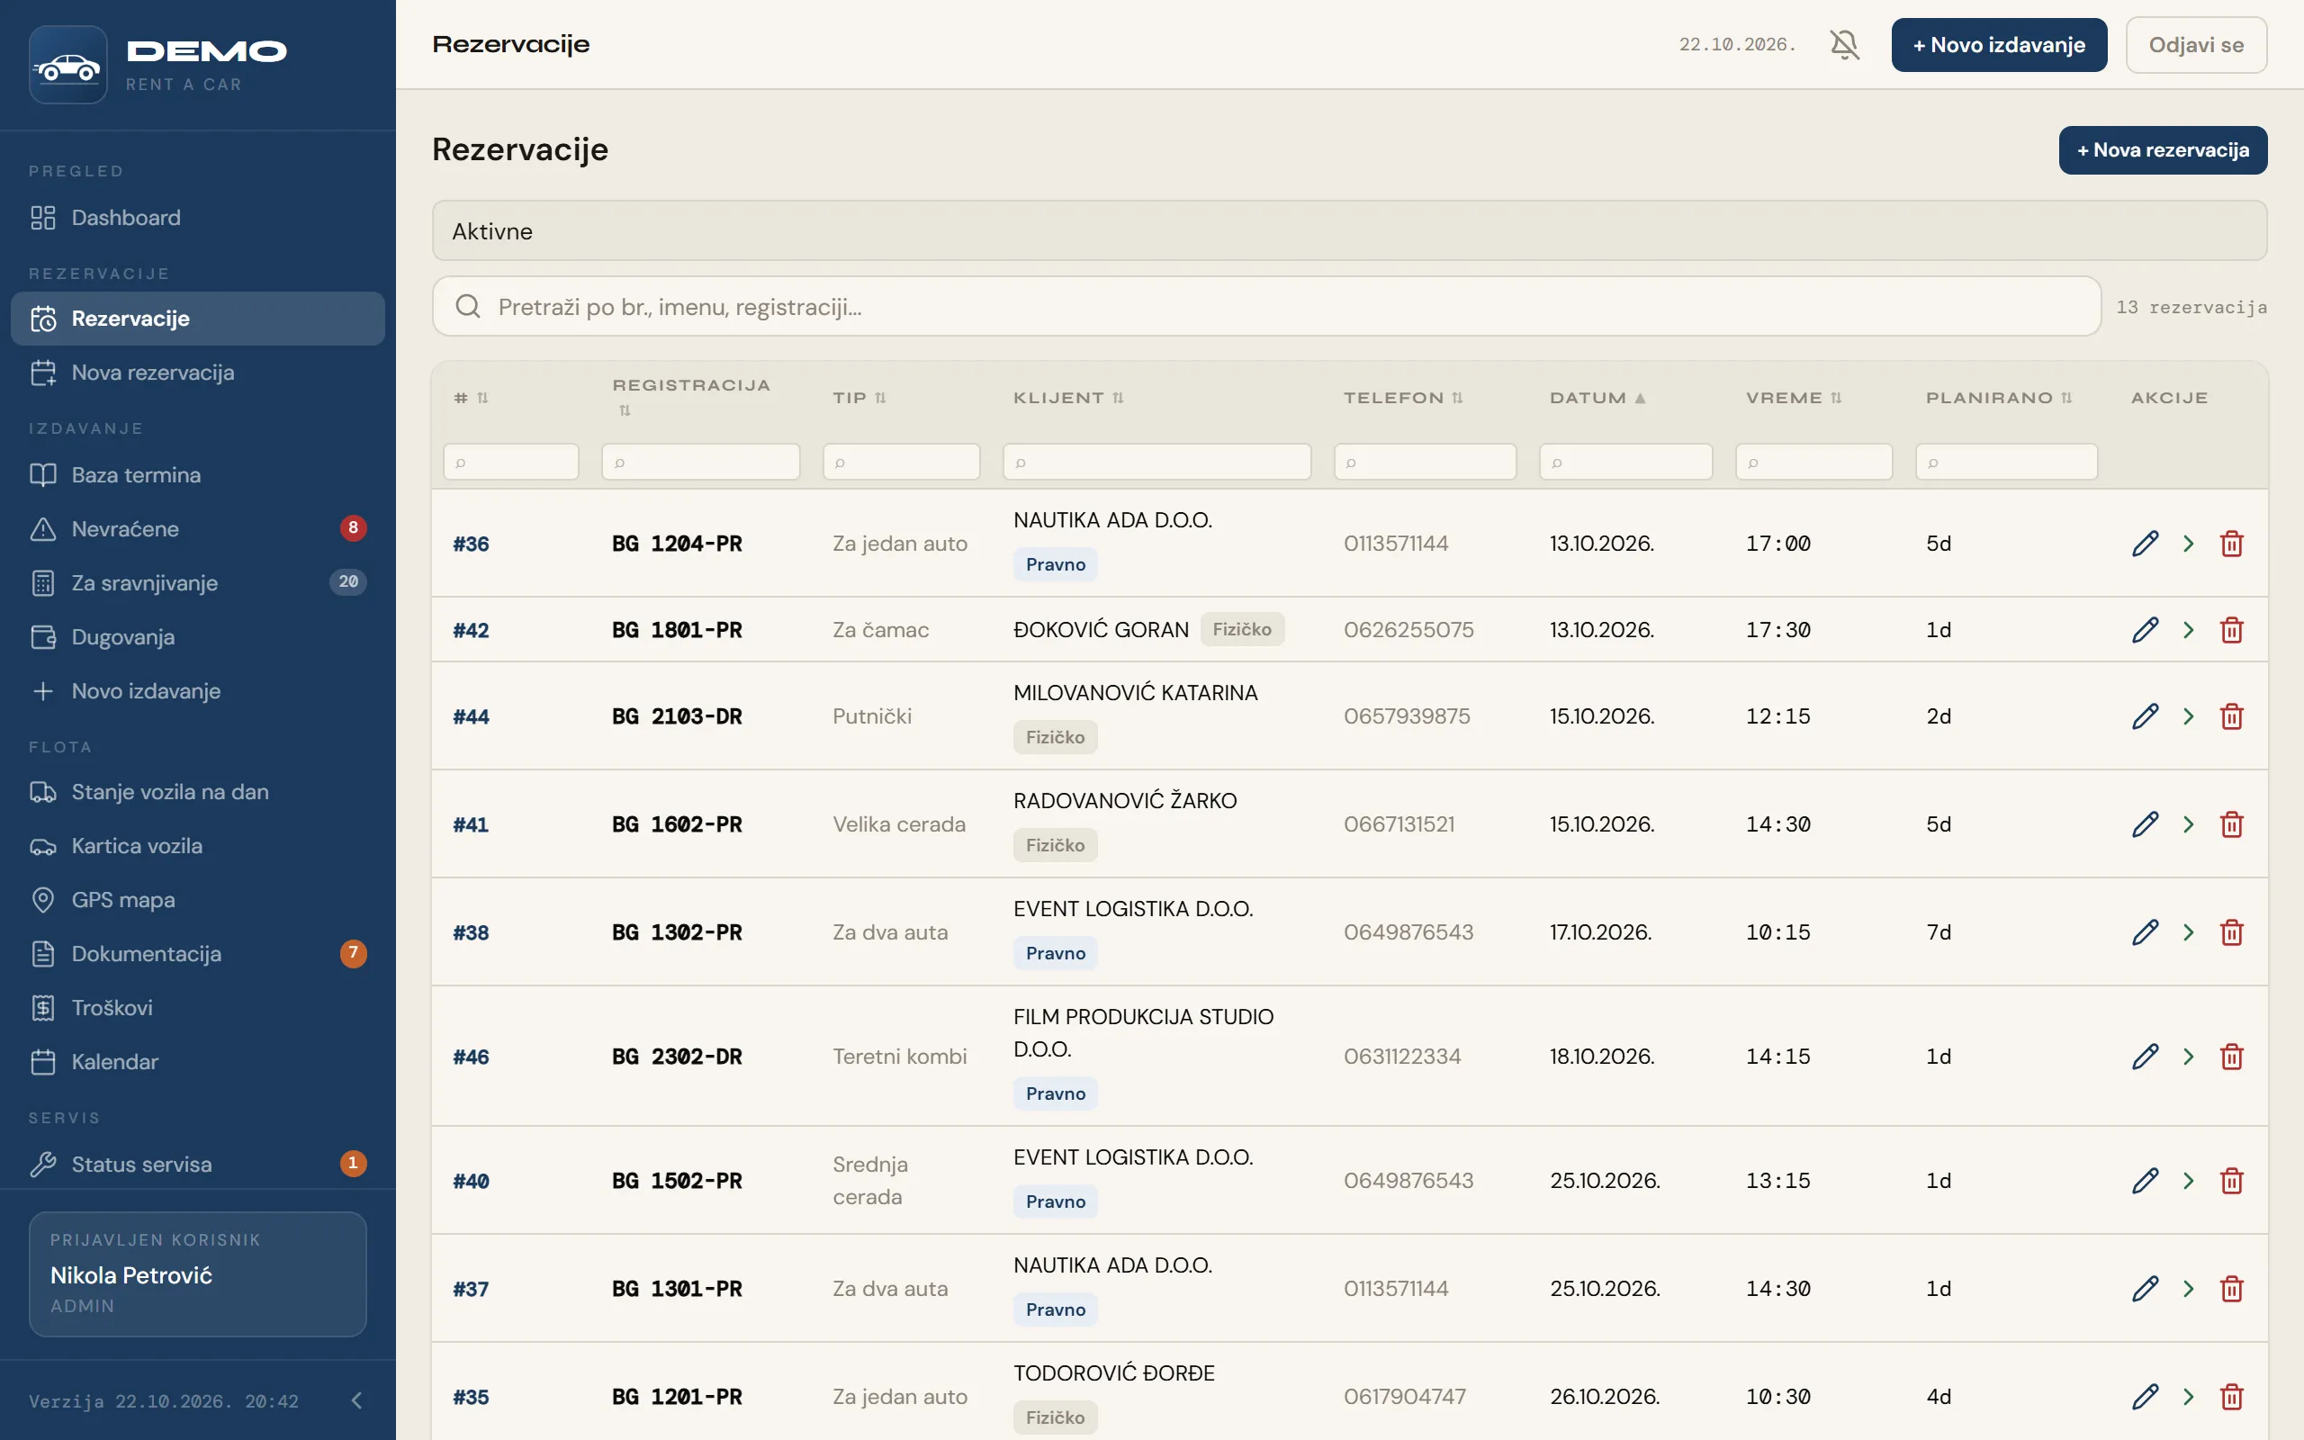Open Troškovi from the sidebar
The image size is (2304, 1440).
pyautogui.click(x=198, y=1008)
